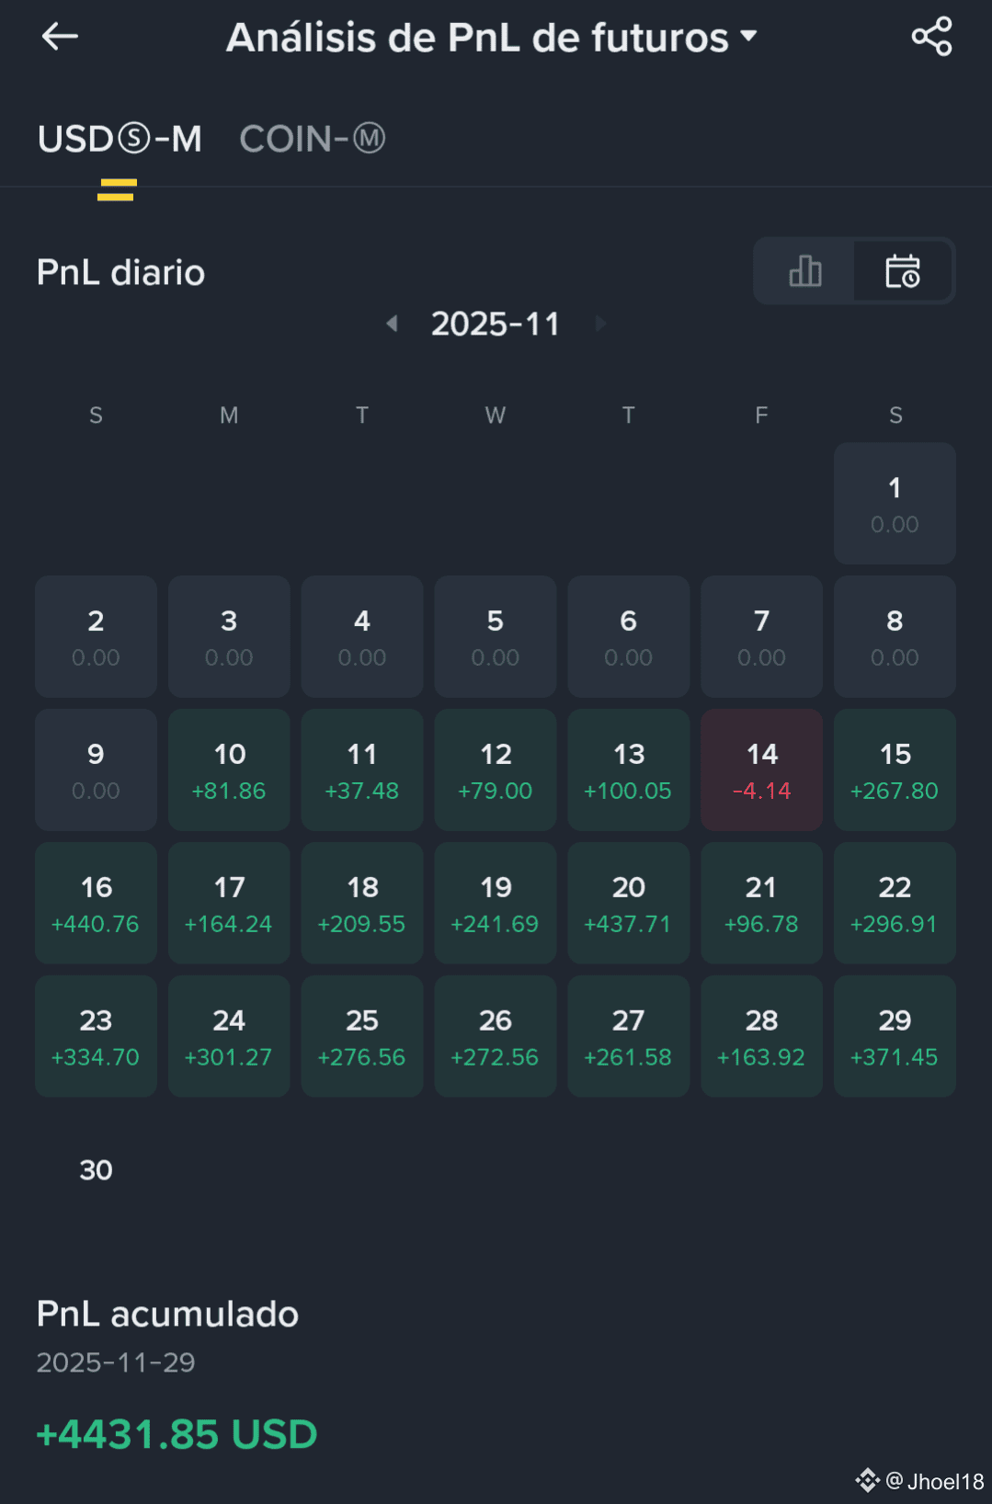Open the 2025-11 month picker
This screenshot has height=1504, width=992.
pyautogui.click(x=496, y=324)
